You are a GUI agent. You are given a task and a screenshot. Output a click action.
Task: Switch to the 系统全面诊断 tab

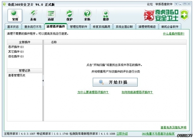pyautogui.click(x=124, y=27)
